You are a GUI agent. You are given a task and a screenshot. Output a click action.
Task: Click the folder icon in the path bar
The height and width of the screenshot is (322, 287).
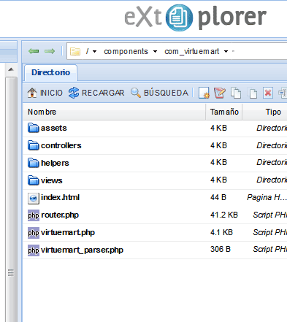[75, 51]
